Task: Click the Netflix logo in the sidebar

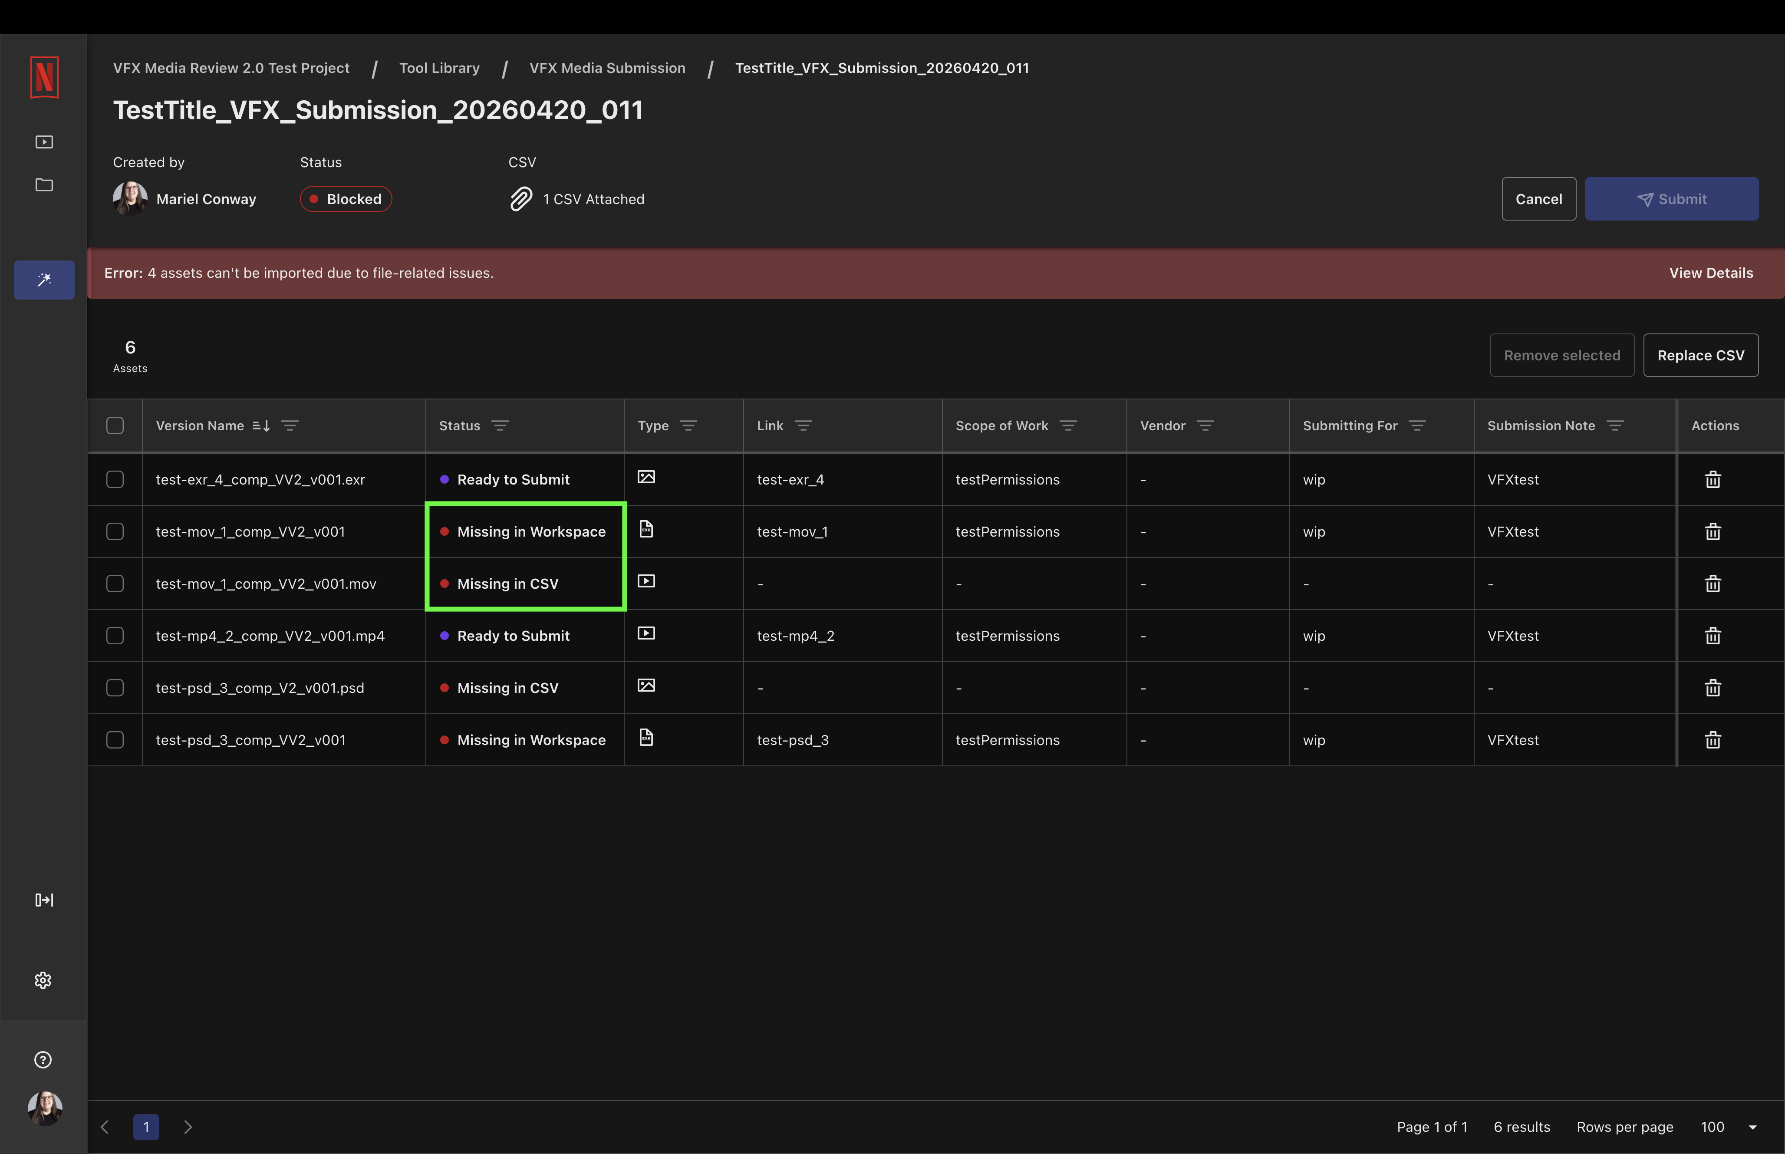Action: click(x=44, y=77)
